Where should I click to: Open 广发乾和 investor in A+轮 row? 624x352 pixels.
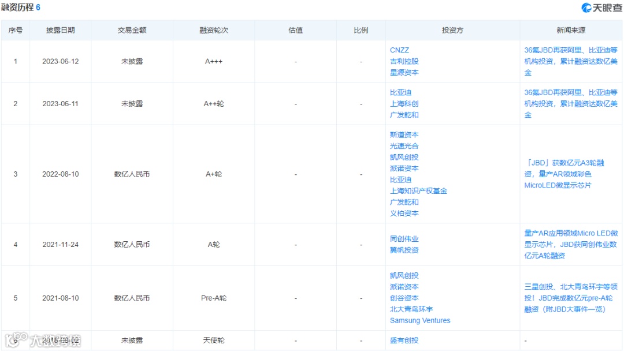tap(404, 202)
